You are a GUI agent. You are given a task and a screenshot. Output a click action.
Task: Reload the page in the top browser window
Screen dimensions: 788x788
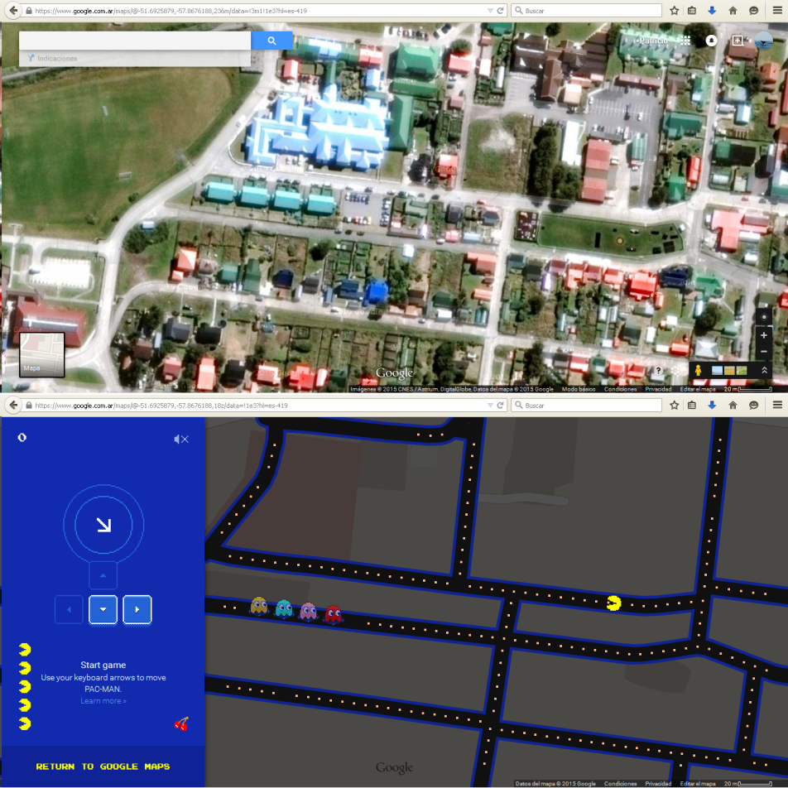[500, 11]
